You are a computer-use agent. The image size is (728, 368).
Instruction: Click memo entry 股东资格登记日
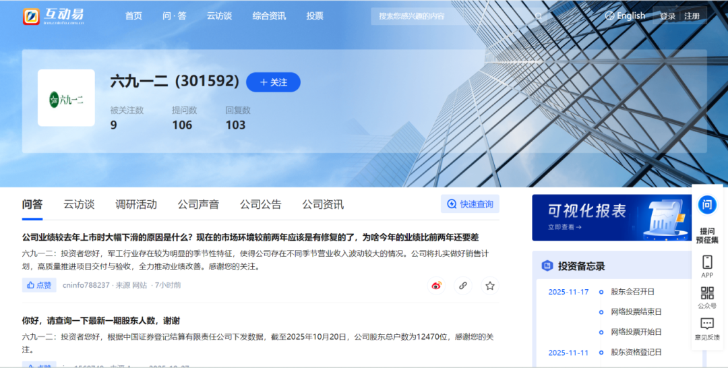[636, 352]
